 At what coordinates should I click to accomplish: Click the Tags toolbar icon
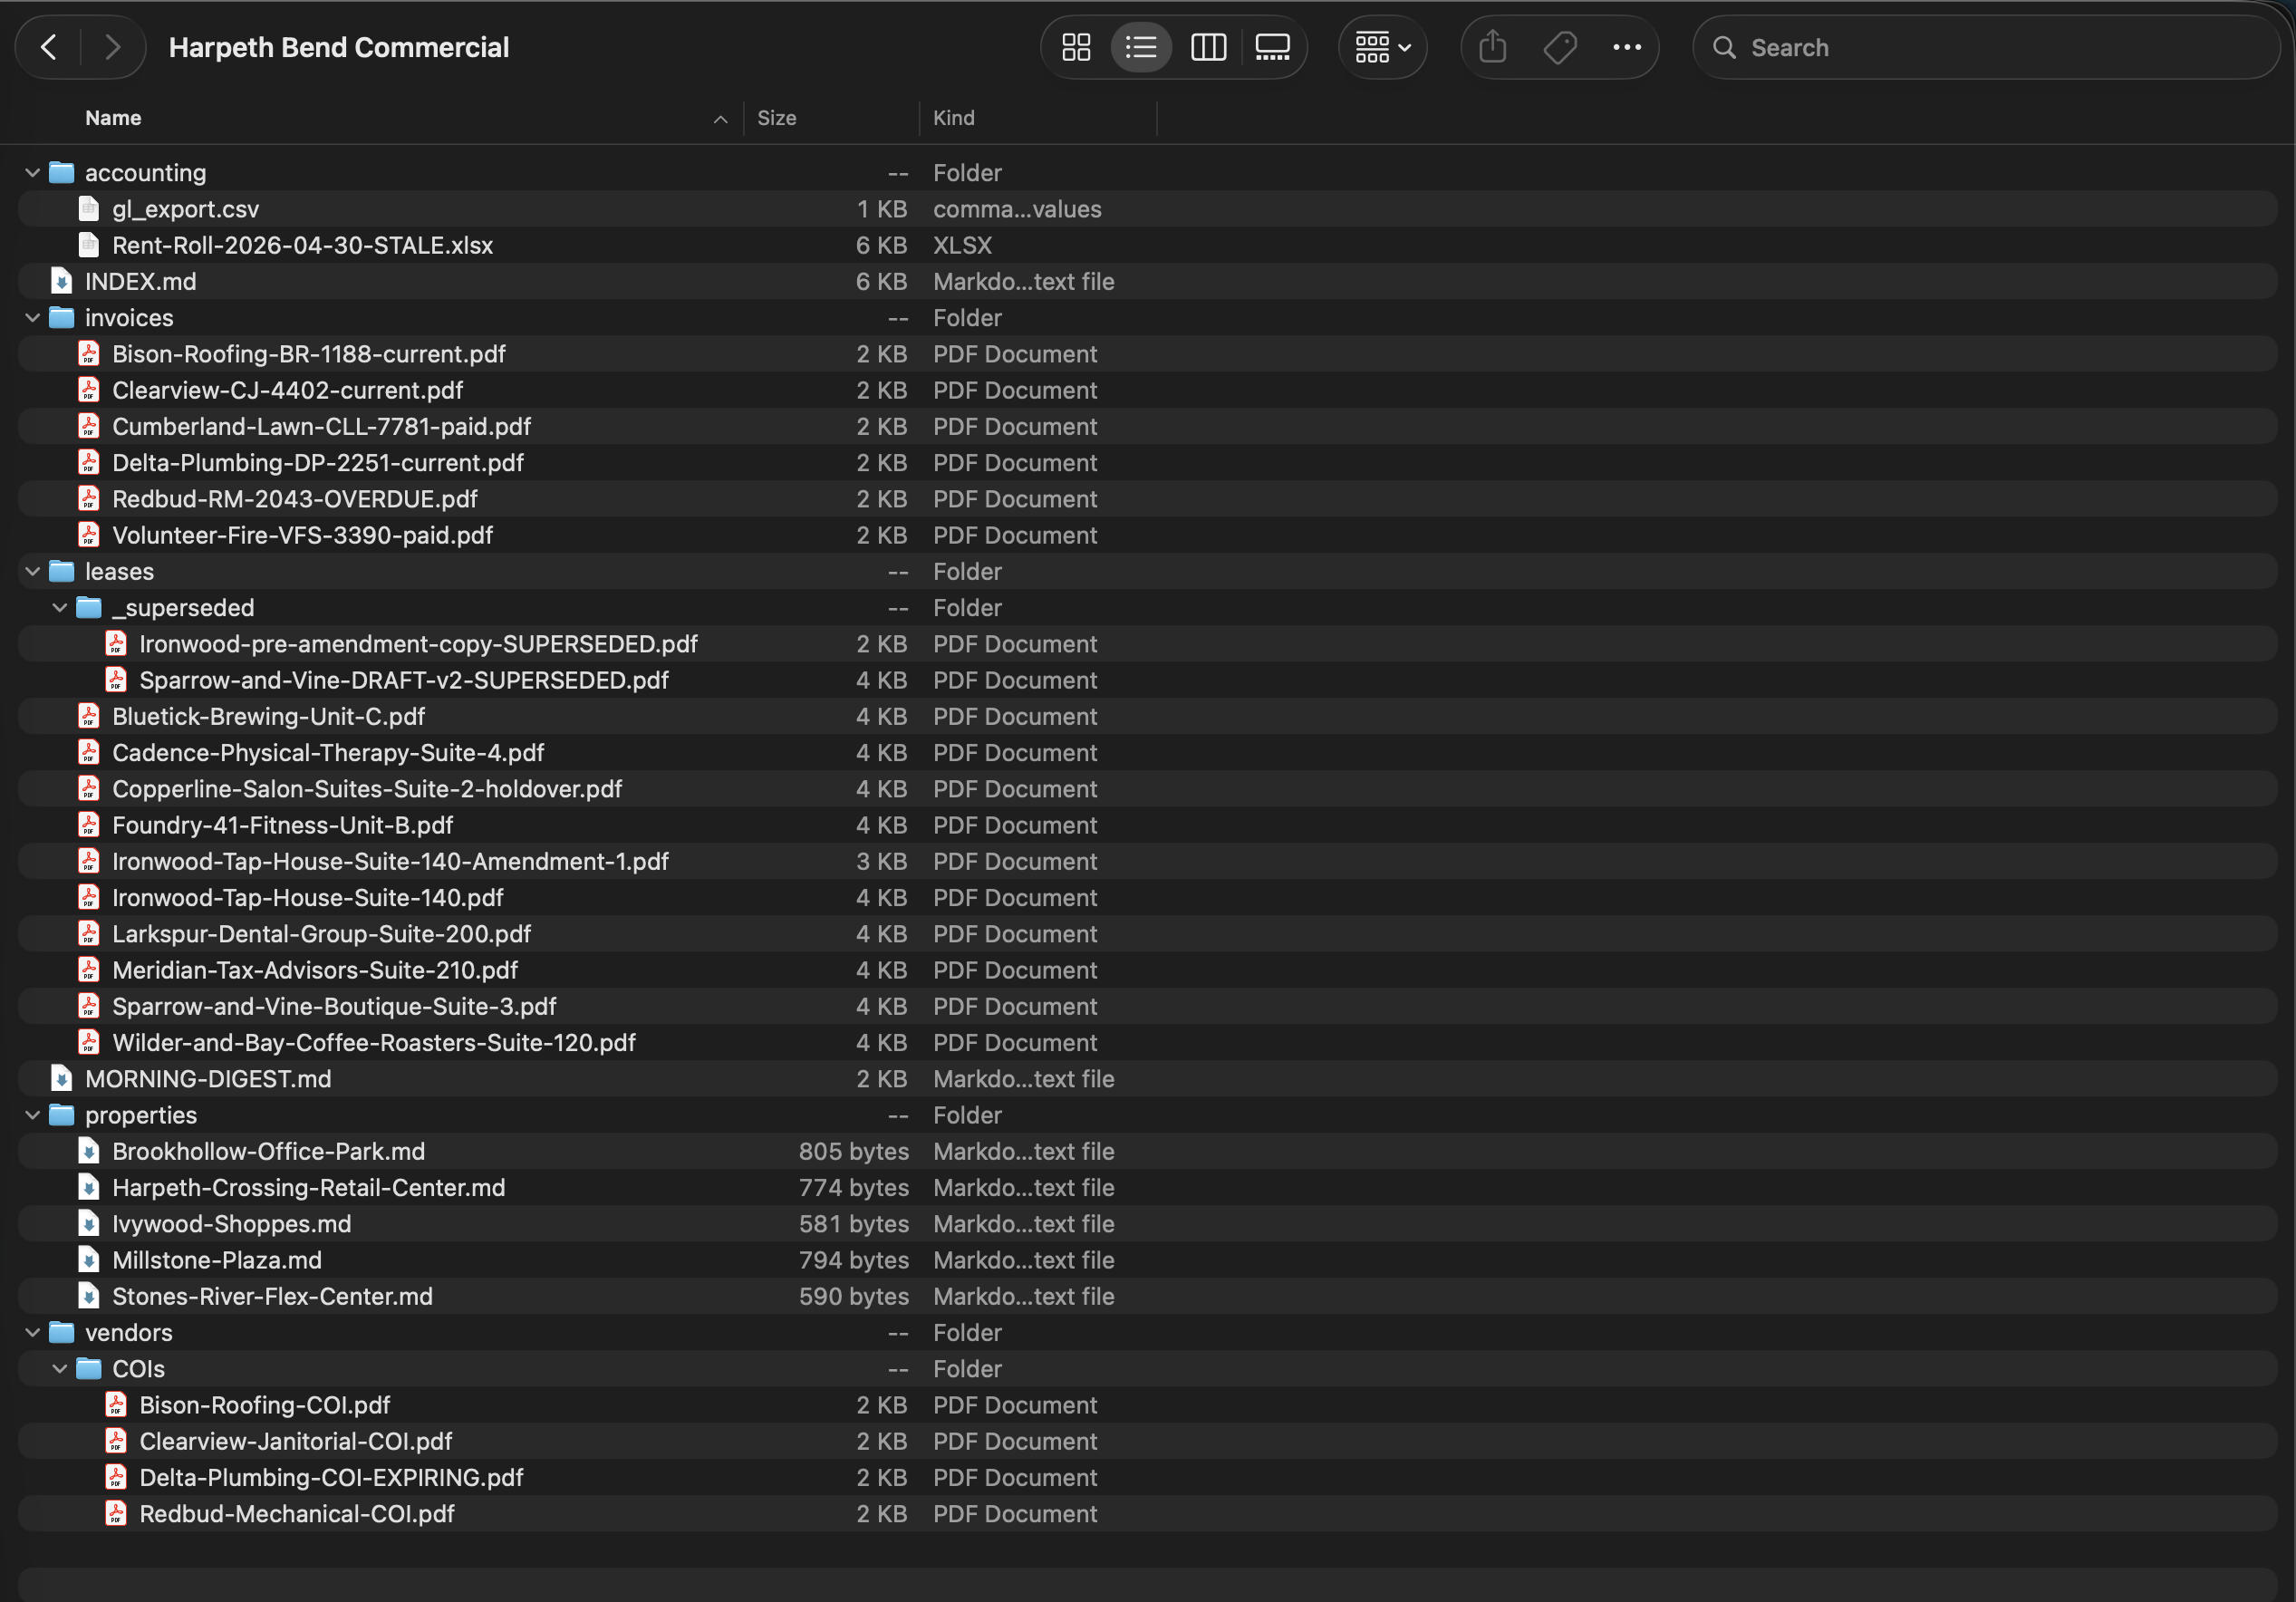point(1559,47)
